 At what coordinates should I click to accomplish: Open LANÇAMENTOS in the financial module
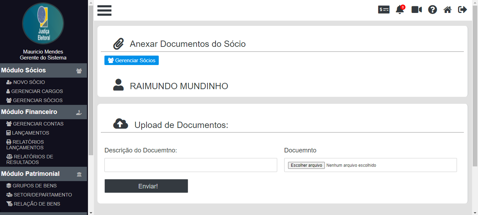(31, 133)
